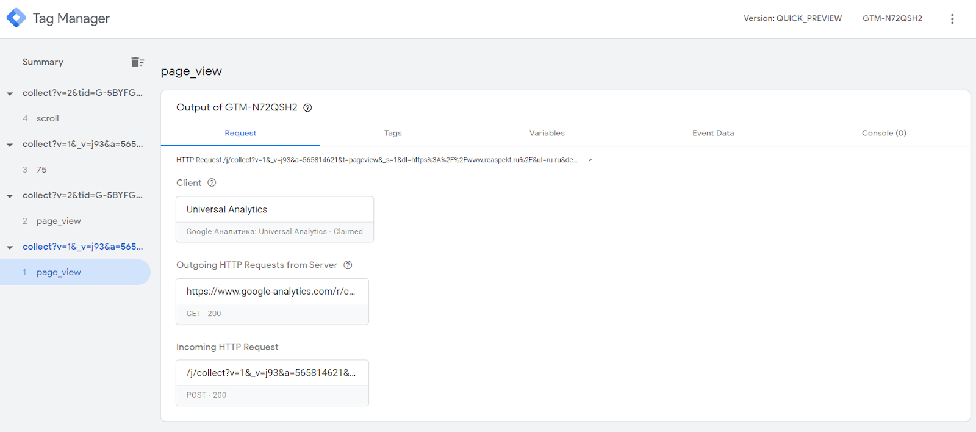The height and width of the screenshot is (432, 976).
Task: Clear the summary event list icon
Action: (x=137, y=62)
